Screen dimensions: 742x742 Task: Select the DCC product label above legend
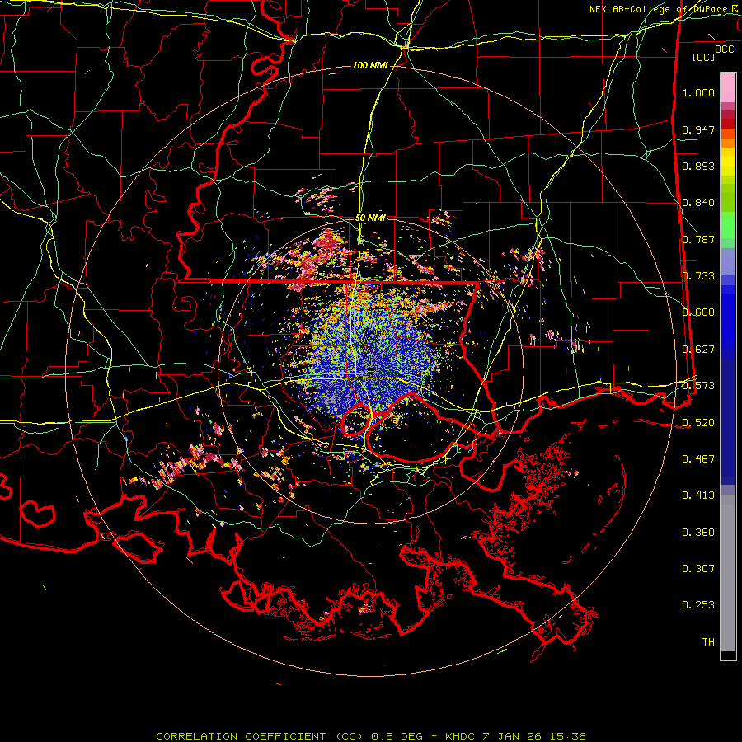(x=724, y=49)
